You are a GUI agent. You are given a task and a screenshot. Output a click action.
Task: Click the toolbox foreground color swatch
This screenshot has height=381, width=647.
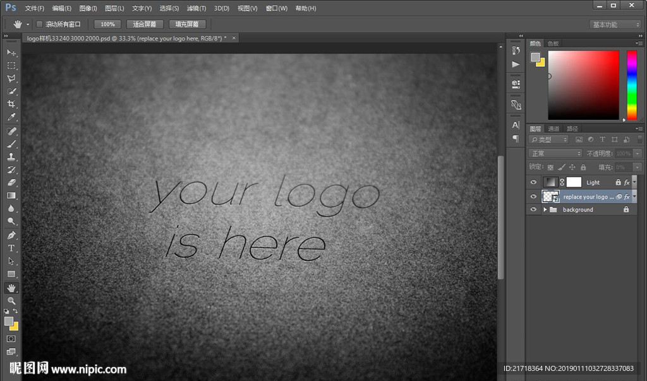(x=9, y=321)
